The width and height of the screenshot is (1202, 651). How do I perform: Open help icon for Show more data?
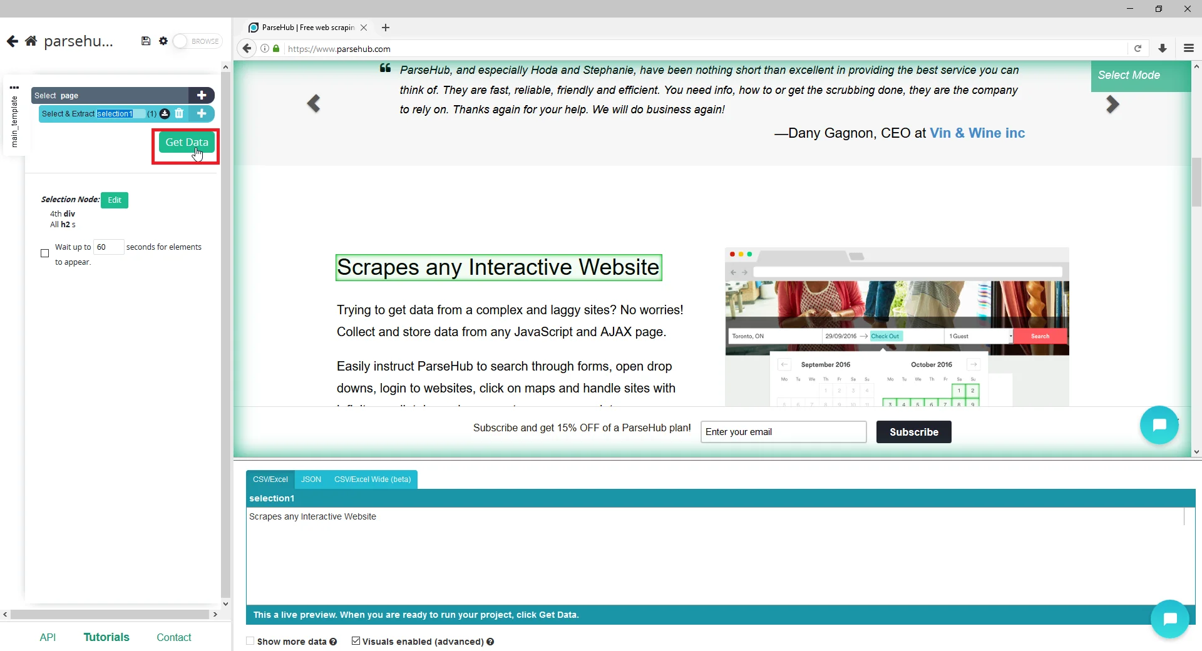click(333, 642)
